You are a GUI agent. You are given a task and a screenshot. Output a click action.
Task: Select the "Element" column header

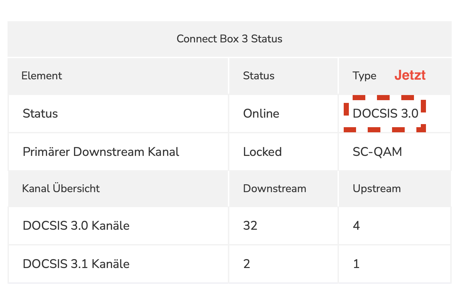pyautogui.click(x=41, y=76)
